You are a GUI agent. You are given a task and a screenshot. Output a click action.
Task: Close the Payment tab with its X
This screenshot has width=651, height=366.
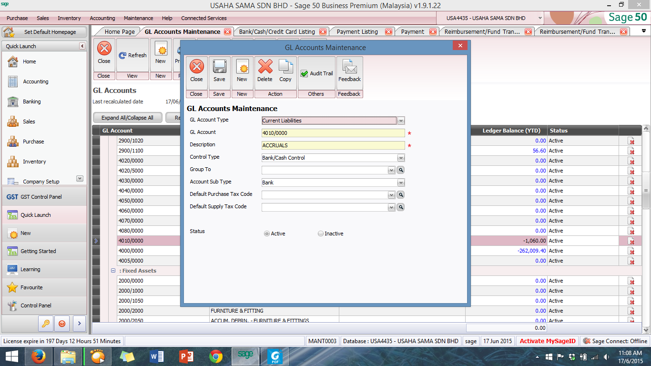pyautogui.click(x=433, y=32)
